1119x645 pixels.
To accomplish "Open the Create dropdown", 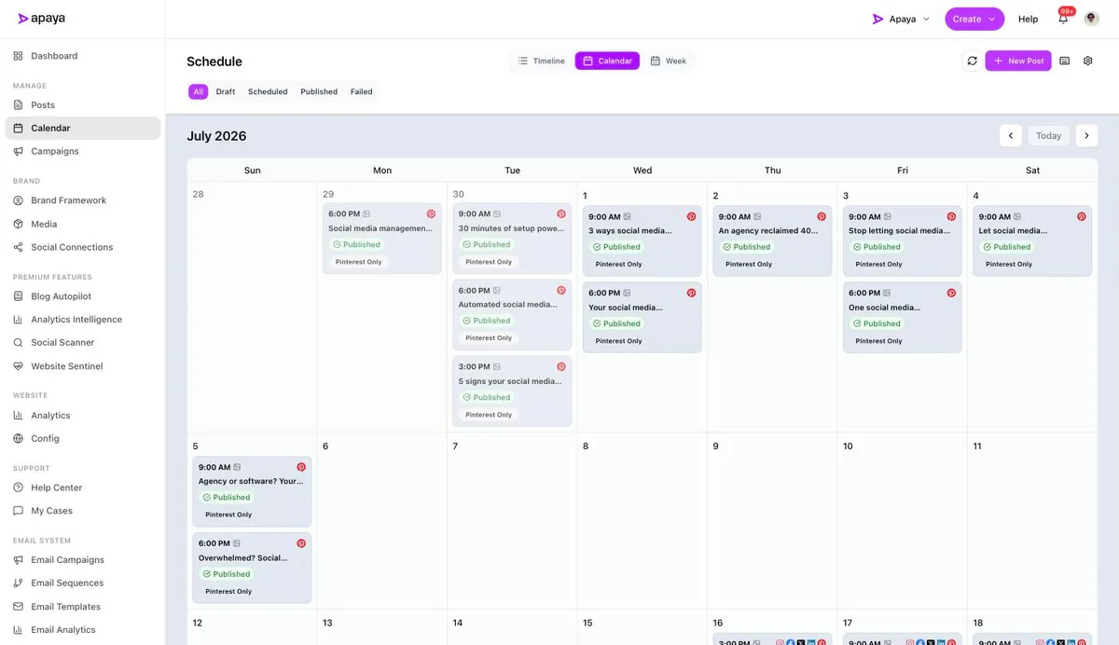I will [x=974, y=19].
